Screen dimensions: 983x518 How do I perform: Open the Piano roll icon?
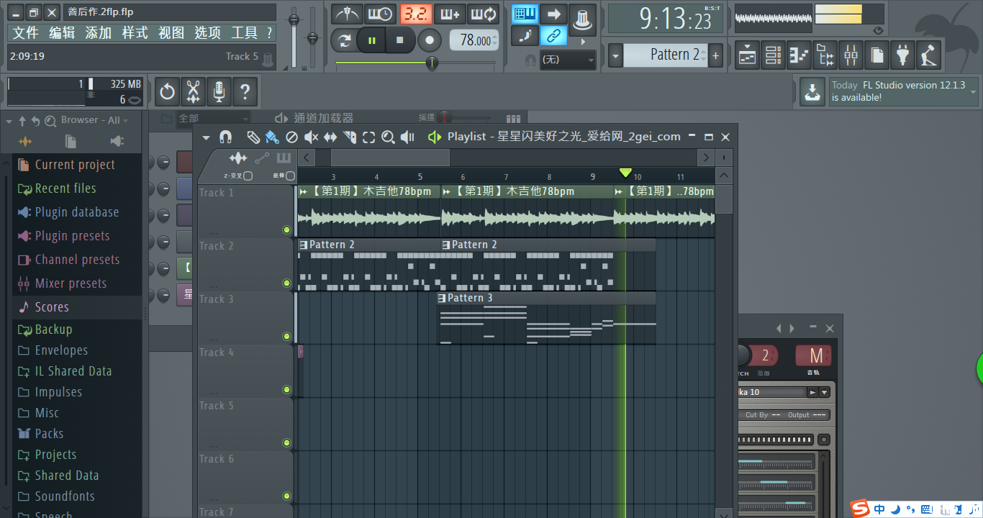(x=799, y=55)
